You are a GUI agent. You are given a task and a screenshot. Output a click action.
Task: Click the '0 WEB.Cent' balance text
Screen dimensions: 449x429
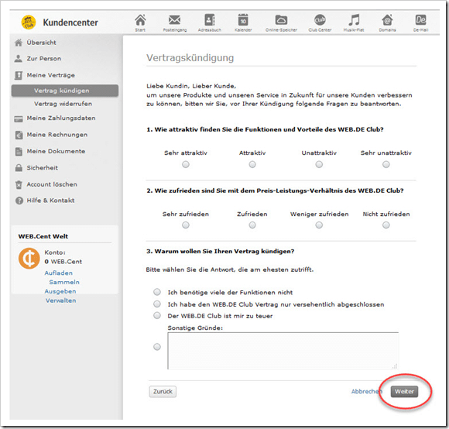click(x=63, y=262)
